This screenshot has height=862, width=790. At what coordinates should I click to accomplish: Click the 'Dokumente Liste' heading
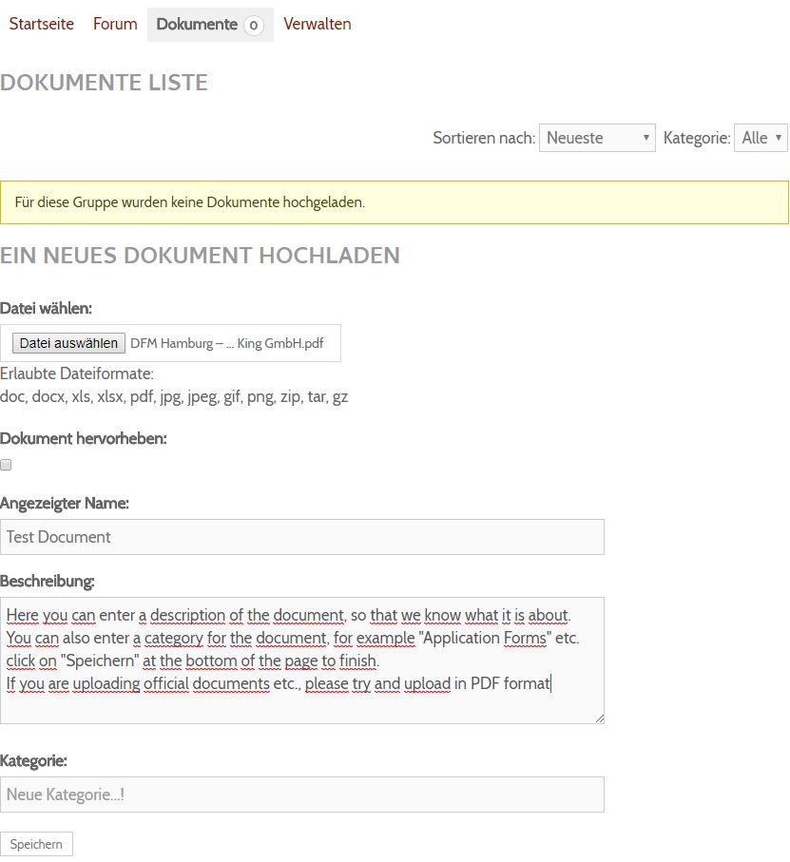pos(104,83)
